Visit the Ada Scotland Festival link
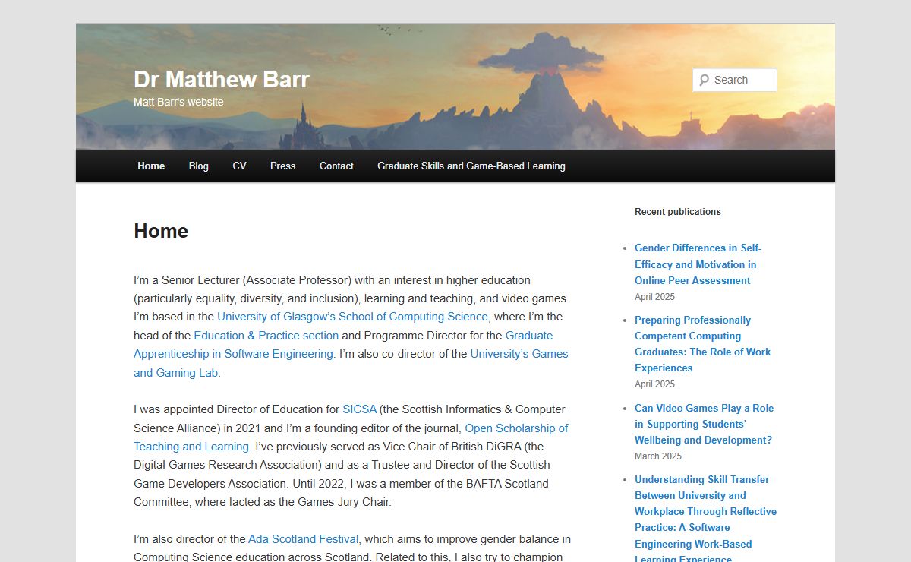This screenshot has width=911, height=562. (303, 539)
